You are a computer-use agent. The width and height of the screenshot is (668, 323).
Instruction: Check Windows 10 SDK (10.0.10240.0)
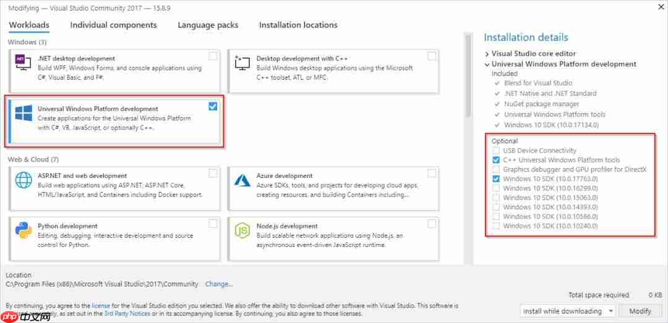pos(496,225)
